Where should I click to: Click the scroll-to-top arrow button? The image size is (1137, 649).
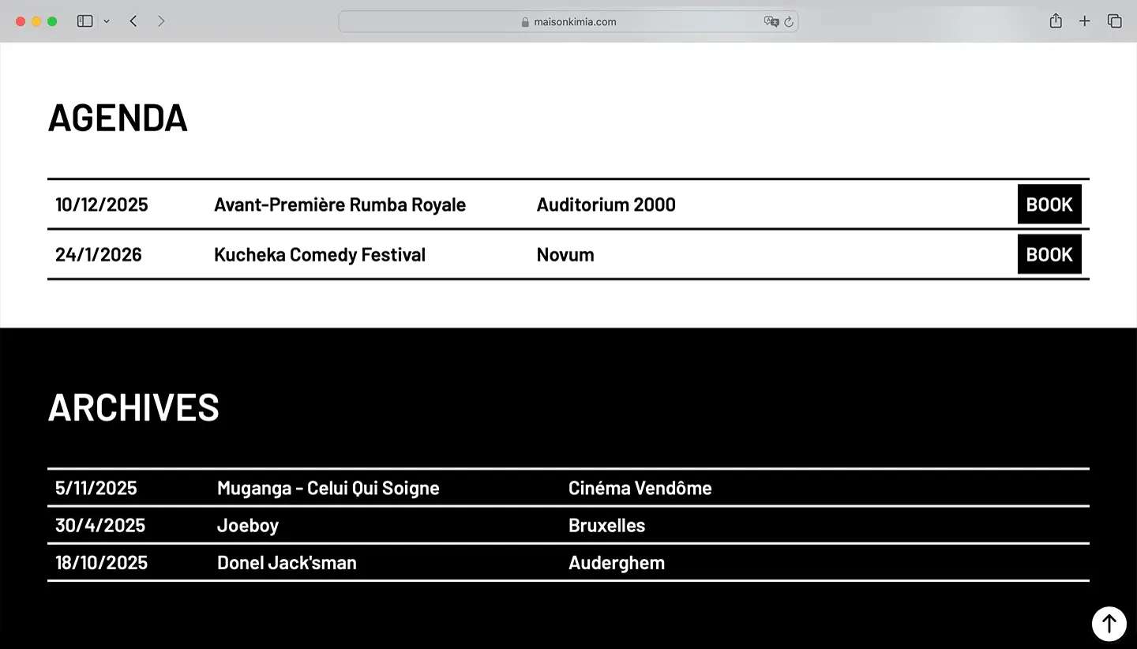coord(1109,624)
